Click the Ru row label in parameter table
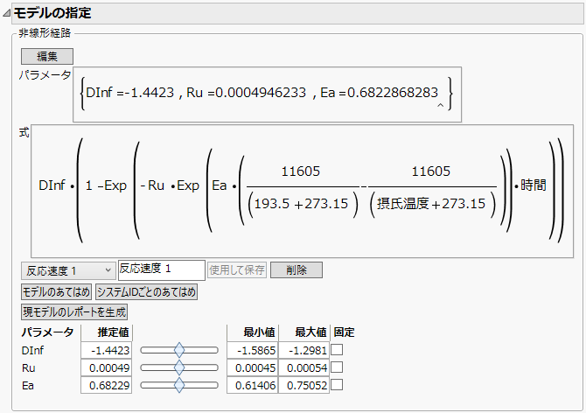Viewport: 586px width, 413px height. pos(29,367)
